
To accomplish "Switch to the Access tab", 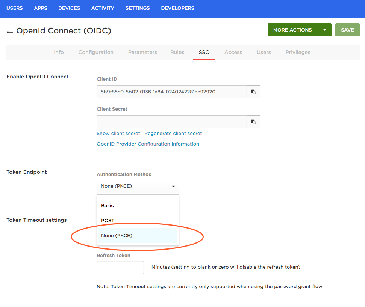I will point(233,52).
